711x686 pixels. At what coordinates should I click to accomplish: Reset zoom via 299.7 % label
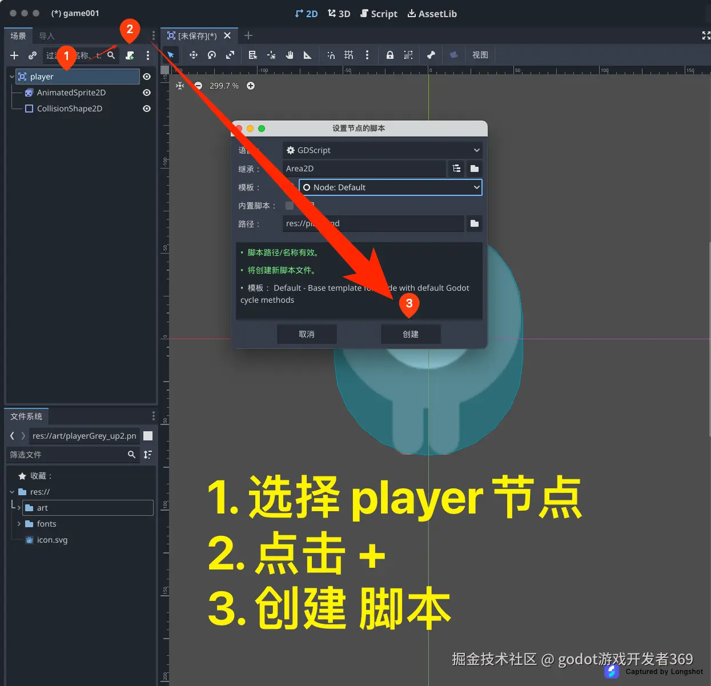[224, 86]
